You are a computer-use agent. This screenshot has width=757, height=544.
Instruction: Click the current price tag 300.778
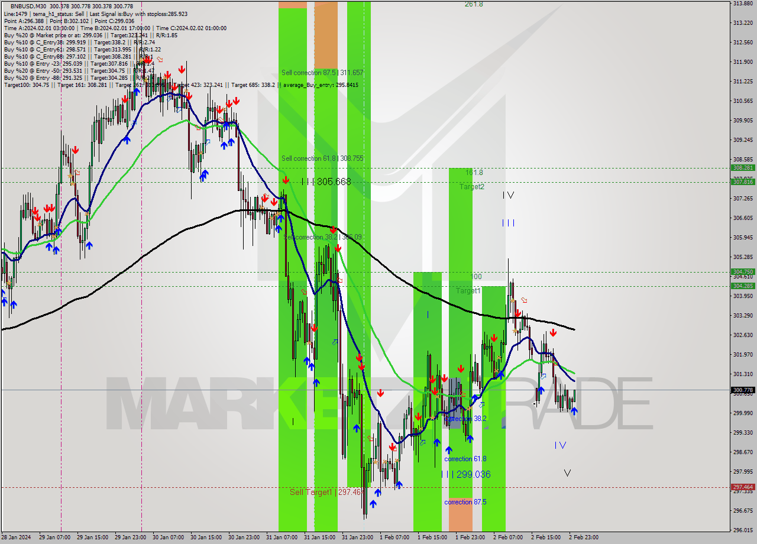pyautogui.click(x=743, y=390)
